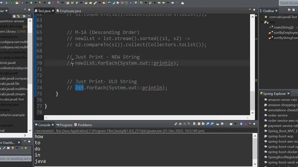Click the green Run button in the toolbar
The width and height of the screenshot is (298, 167).
click(x=31, y=3)
